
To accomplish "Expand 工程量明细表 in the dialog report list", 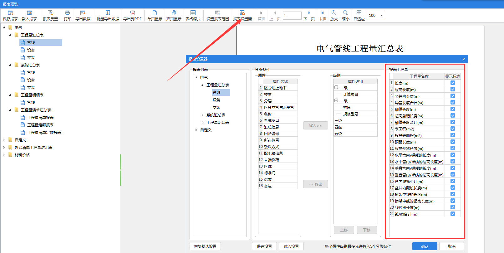I will click(202, 123).
